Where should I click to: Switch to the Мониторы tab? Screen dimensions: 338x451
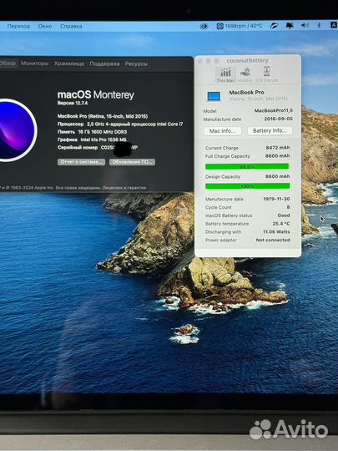click(35, 63)
